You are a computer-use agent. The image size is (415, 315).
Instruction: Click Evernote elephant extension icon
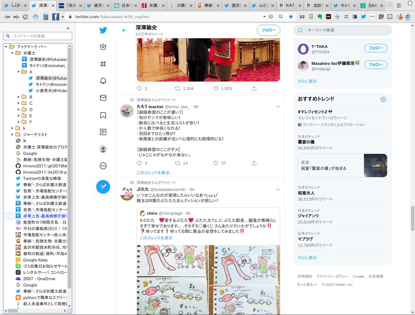[320, 17]
